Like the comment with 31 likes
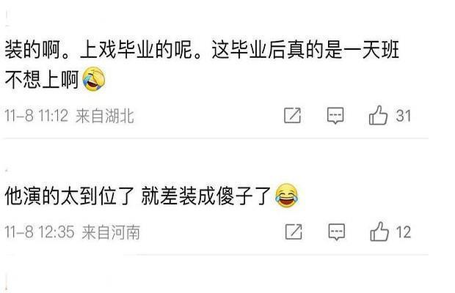Screen dimensions: 455x293 tap(378, 115)
